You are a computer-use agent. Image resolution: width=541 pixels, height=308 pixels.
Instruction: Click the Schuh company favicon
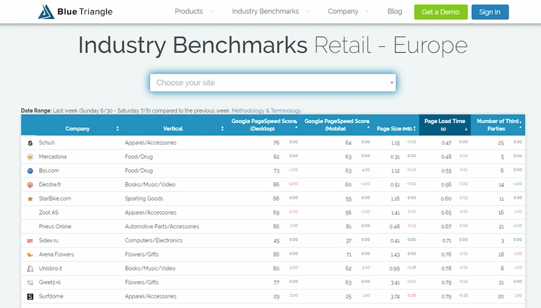[30, 143]
